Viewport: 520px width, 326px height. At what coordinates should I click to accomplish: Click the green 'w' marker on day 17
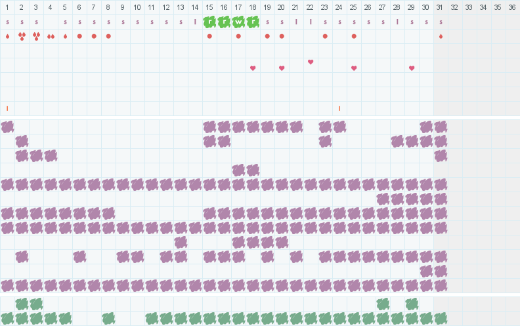(x=238, y=22)
